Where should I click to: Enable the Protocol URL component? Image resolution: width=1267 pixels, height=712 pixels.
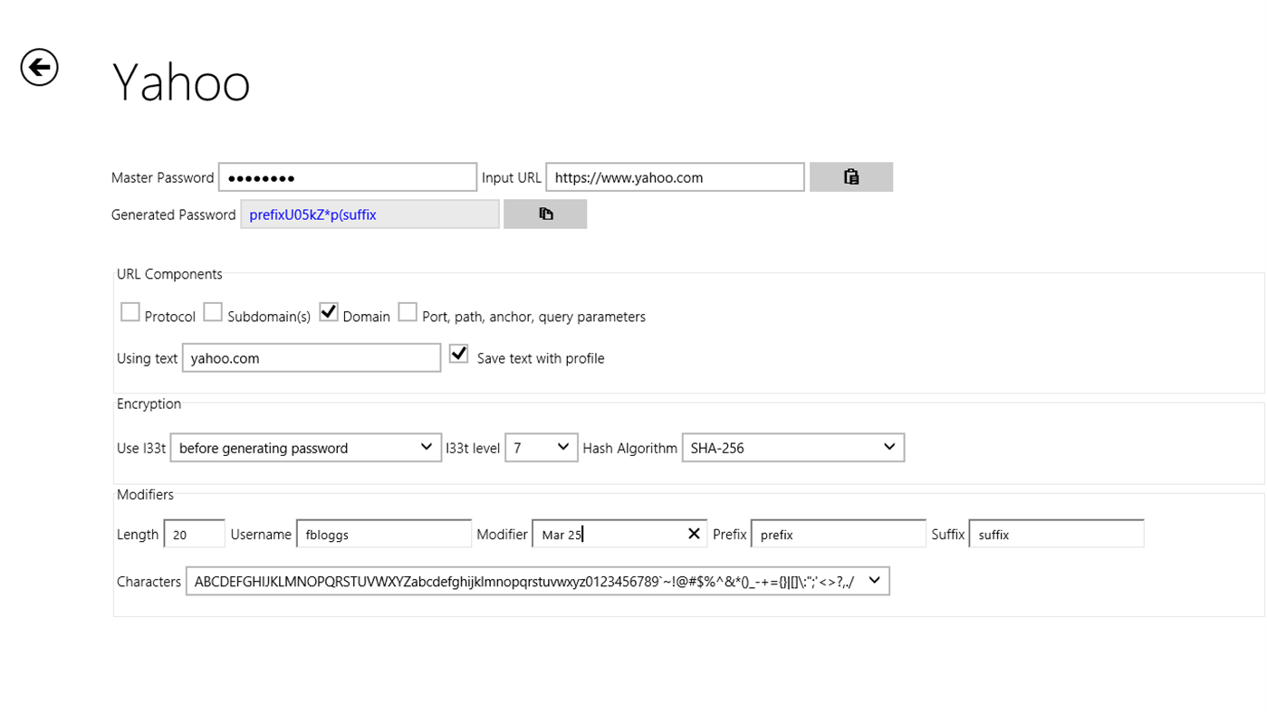(130, 311)
